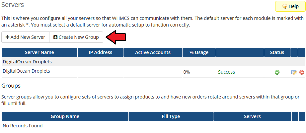Viewport: 306px width, 133px height.
Task: Click the Servers column header in Groups
Action: (252, 116)
